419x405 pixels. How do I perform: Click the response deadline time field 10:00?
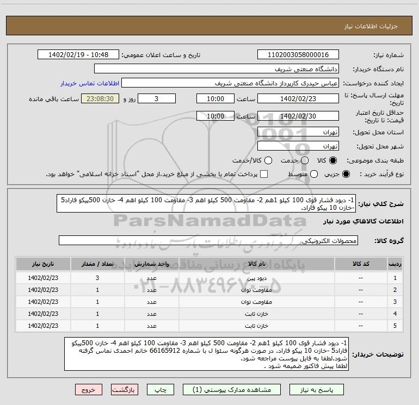tap(215, 98)
